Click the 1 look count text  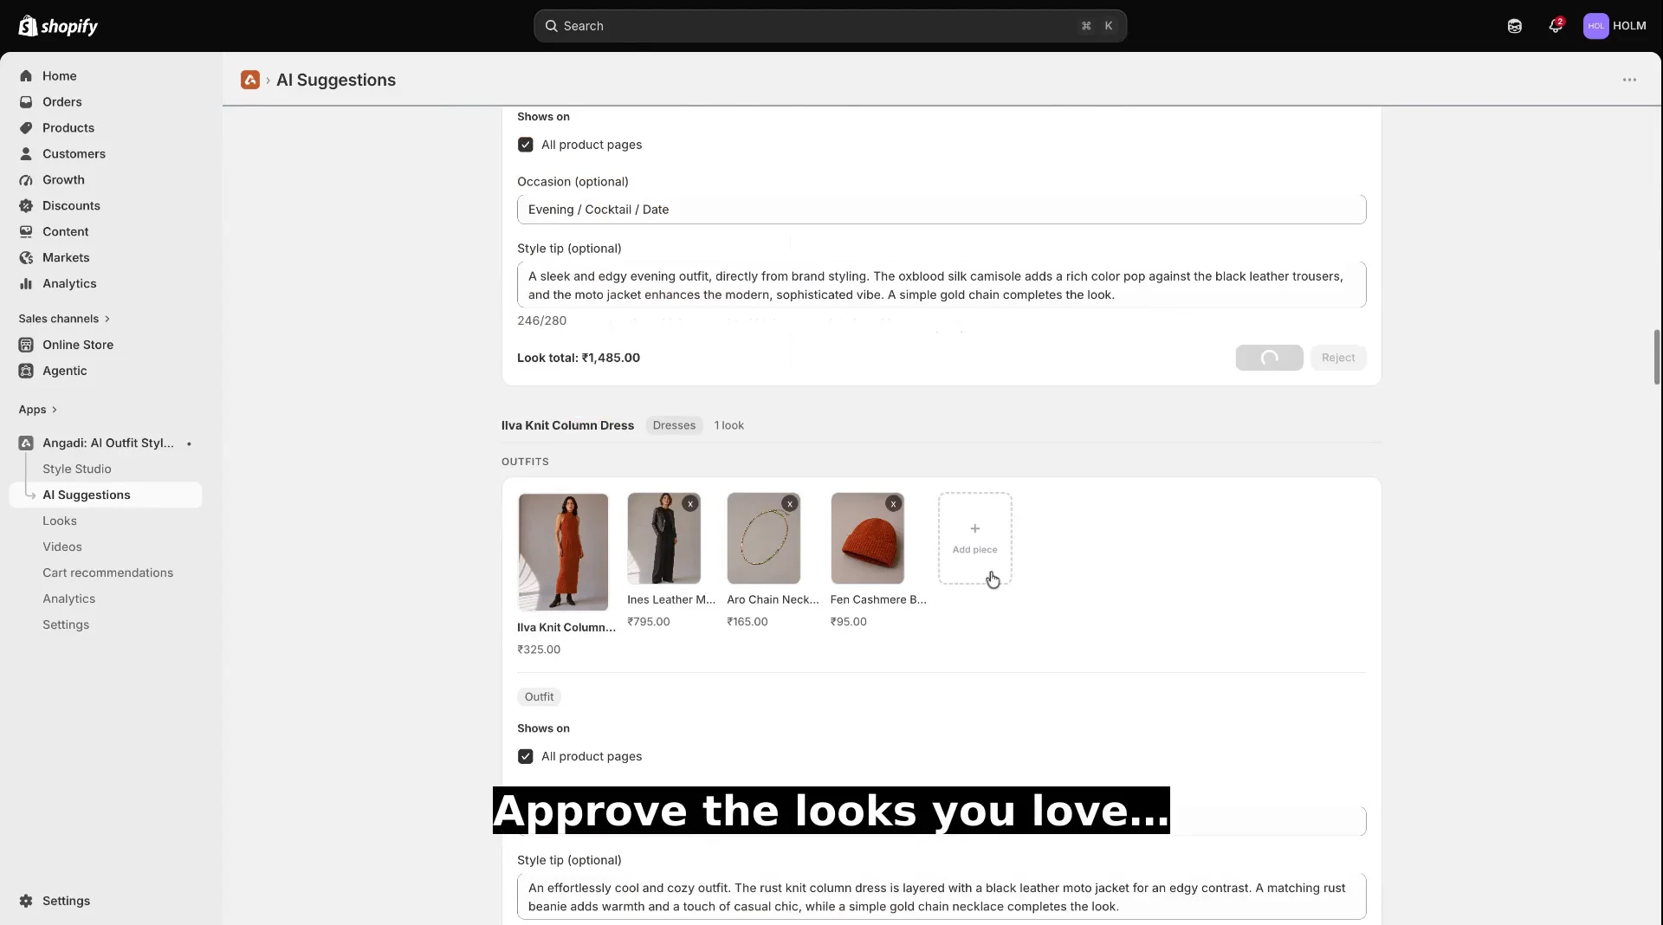point(729,425)
